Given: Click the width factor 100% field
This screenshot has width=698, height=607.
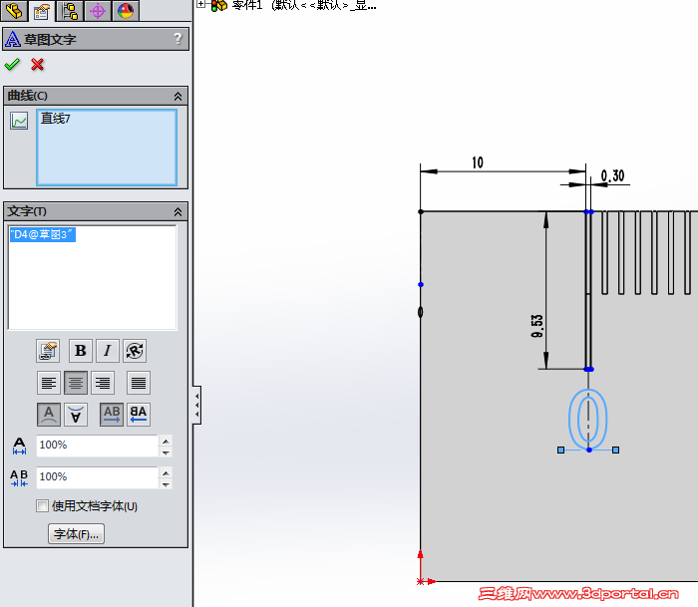Looking at the screenshot, I should pos(97,446).
